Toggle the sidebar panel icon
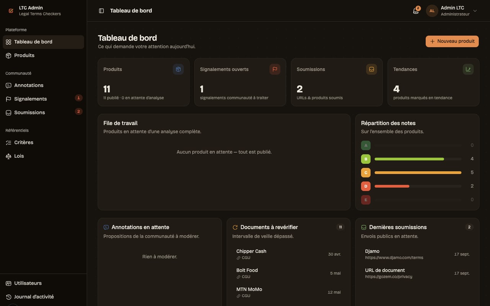The height and width of the screenshot is (306, 490). pyautogui.click(x=101, y=11)
